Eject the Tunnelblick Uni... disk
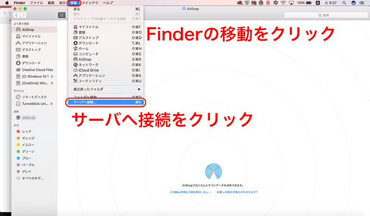370x216 pixels. point(52,104)
